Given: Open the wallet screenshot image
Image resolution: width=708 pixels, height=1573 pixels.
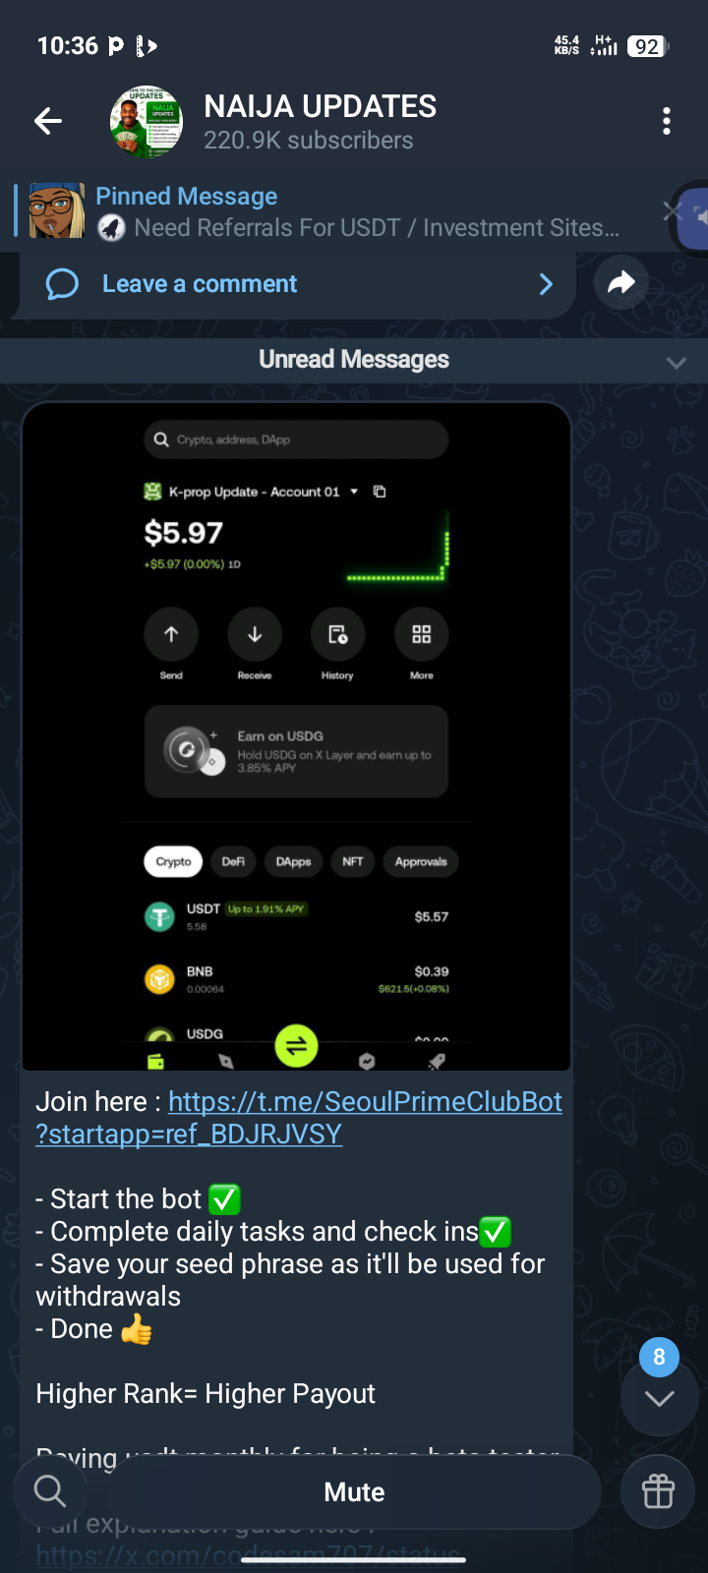Looking at the screenshot, I should 297,736.
